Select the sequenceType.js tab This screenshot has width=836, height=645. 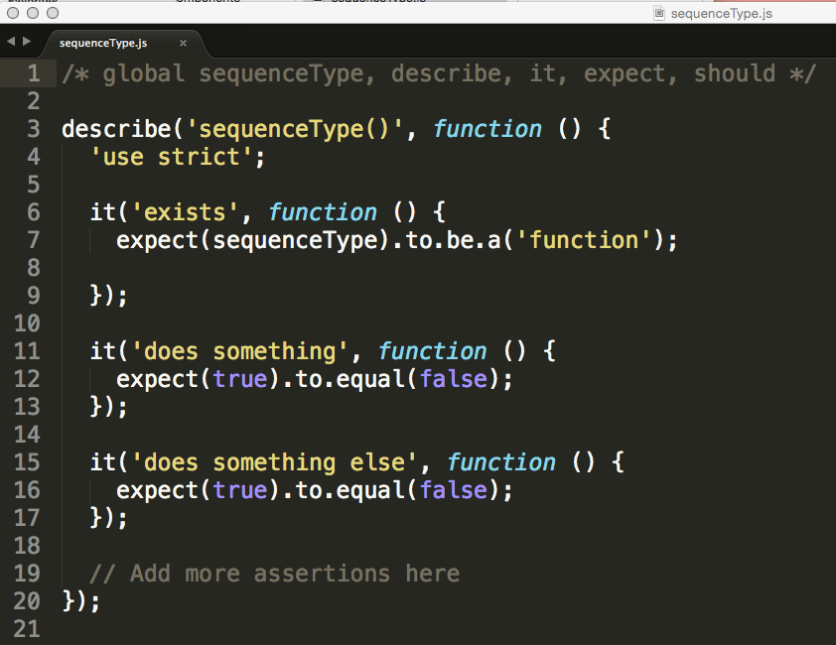click(103, 43)
